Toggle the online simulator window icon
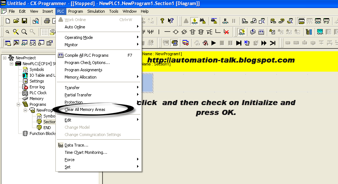The height and width of the screenshot is (184, 338). (175, 43)
